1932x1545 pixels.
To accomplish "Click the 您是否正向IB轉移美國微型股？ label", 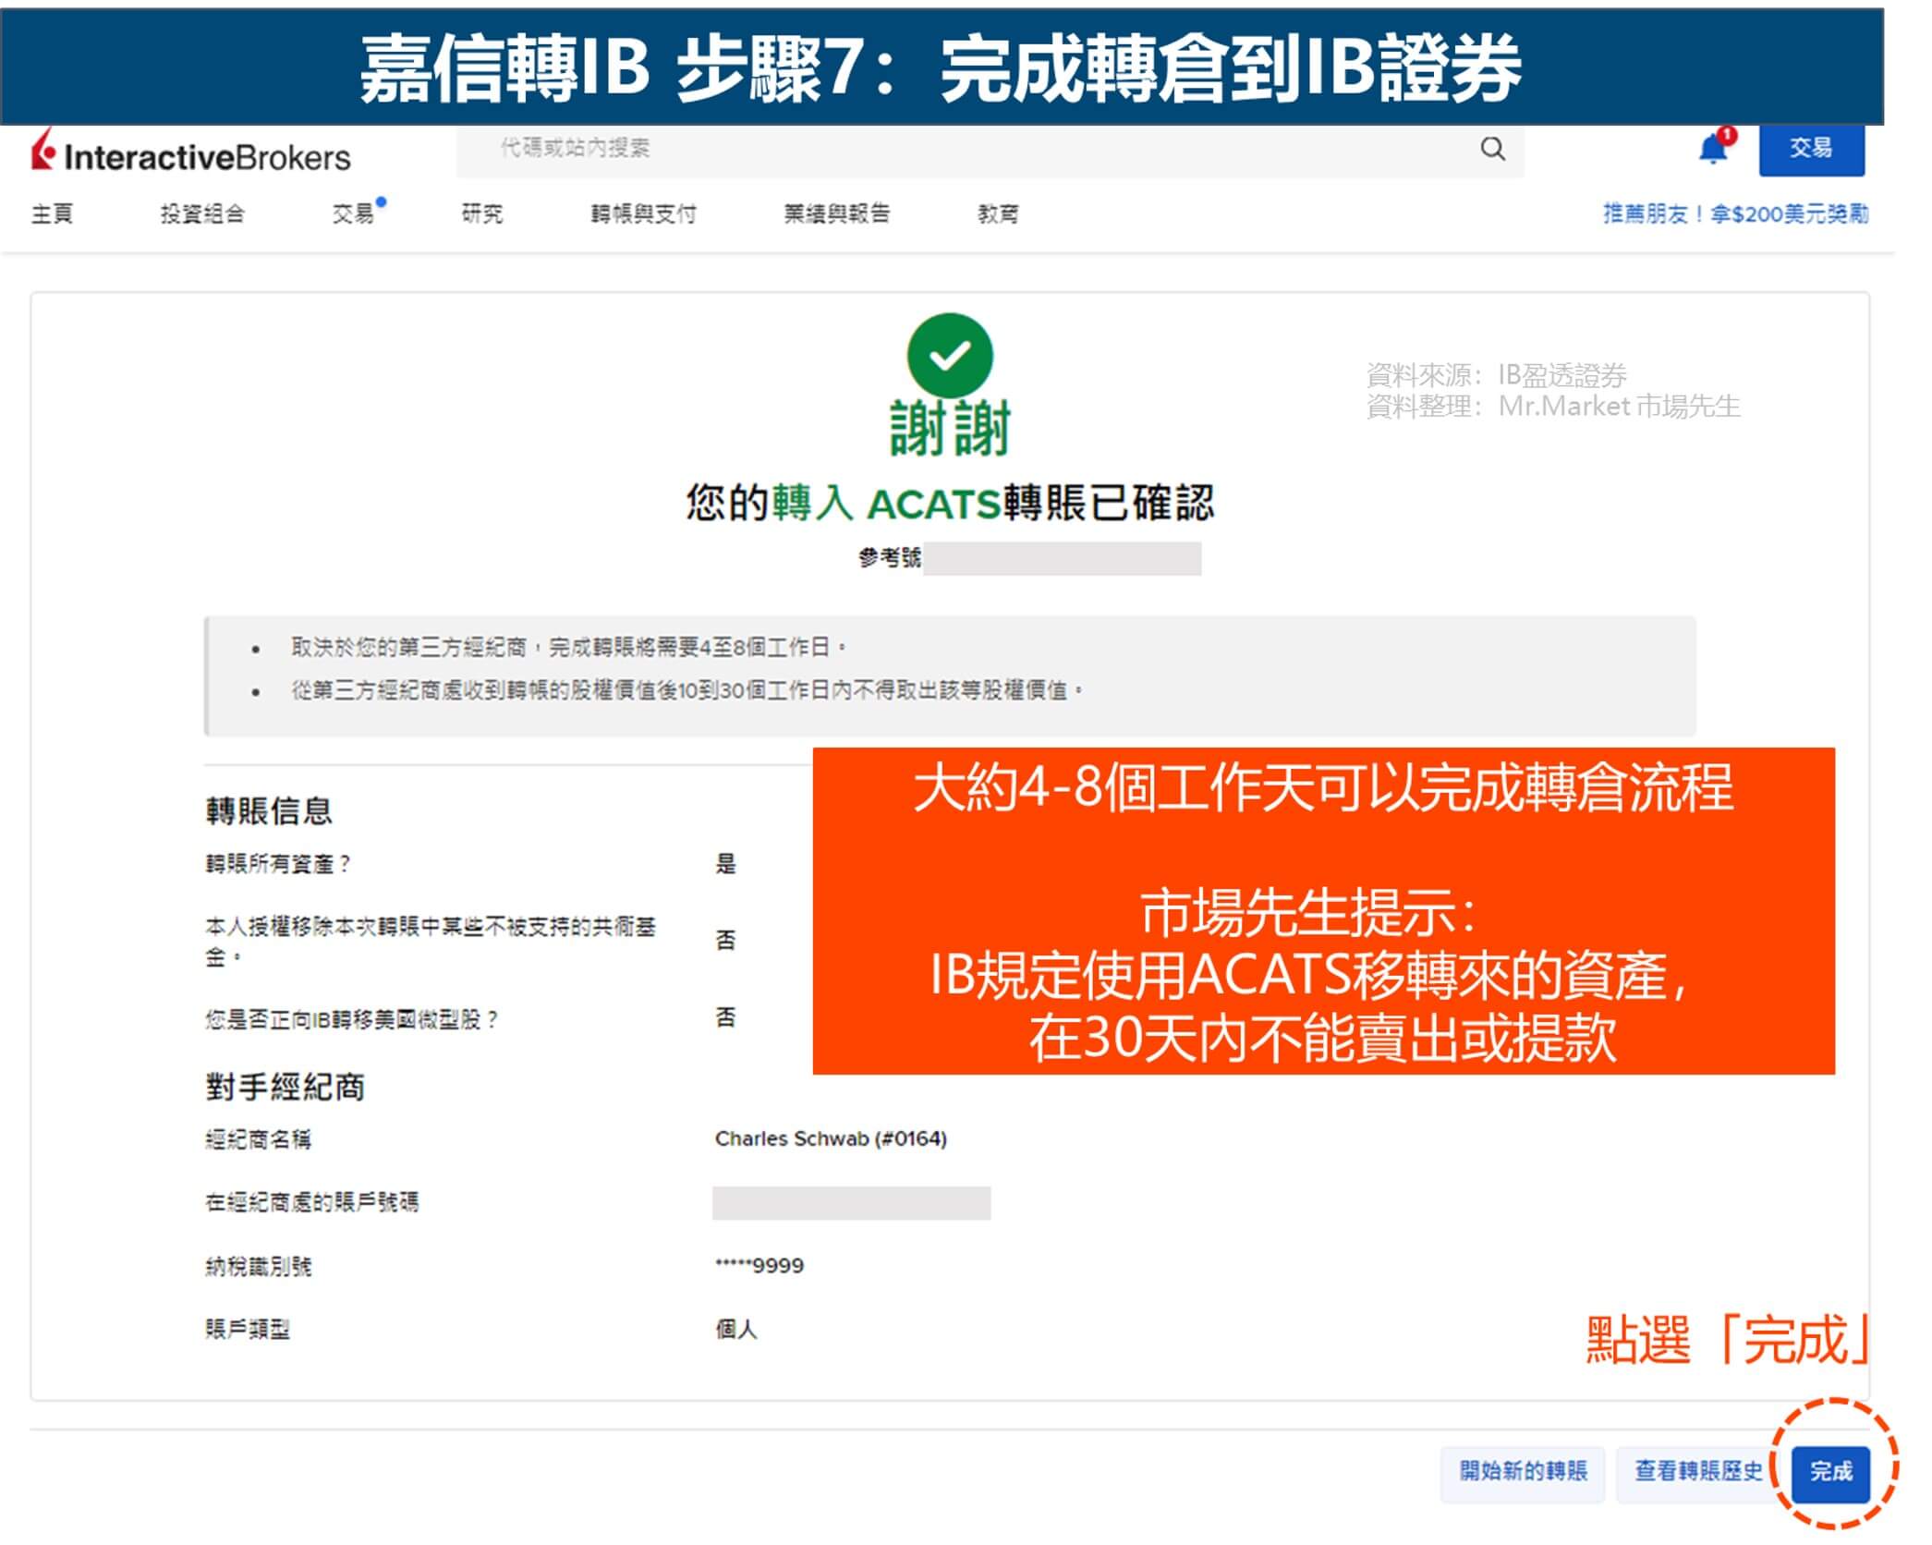I will [352, 1019].
